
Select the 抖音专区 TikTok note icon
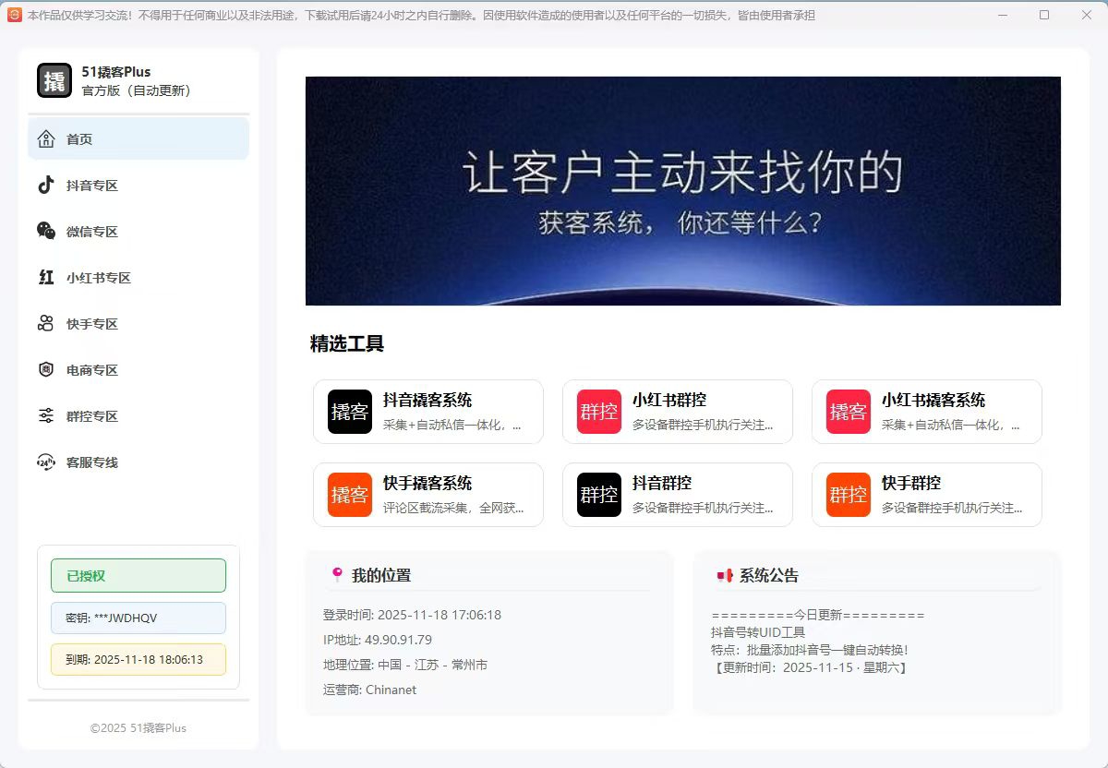pos(44,185)
